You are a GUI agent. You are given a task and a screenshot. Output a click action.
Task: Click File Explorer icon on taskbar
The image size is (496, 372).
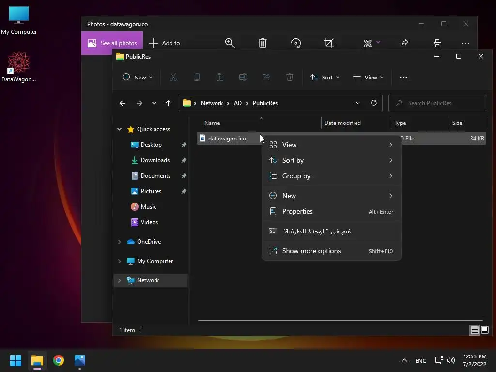click(37, 360)
